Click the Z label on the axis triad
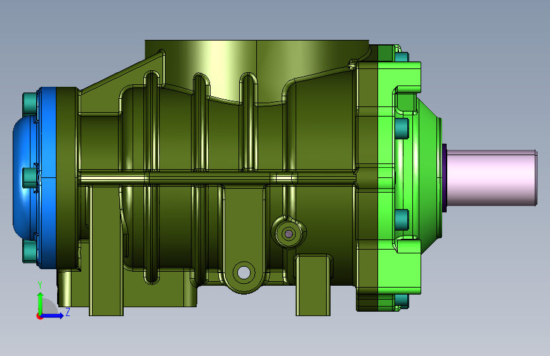Viewport: 550px width, 356px height. [68, 312]
